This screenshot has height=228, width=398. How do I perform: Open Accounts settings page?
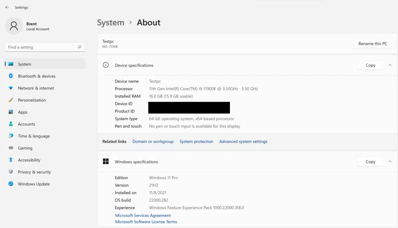[x=45, y=124]
